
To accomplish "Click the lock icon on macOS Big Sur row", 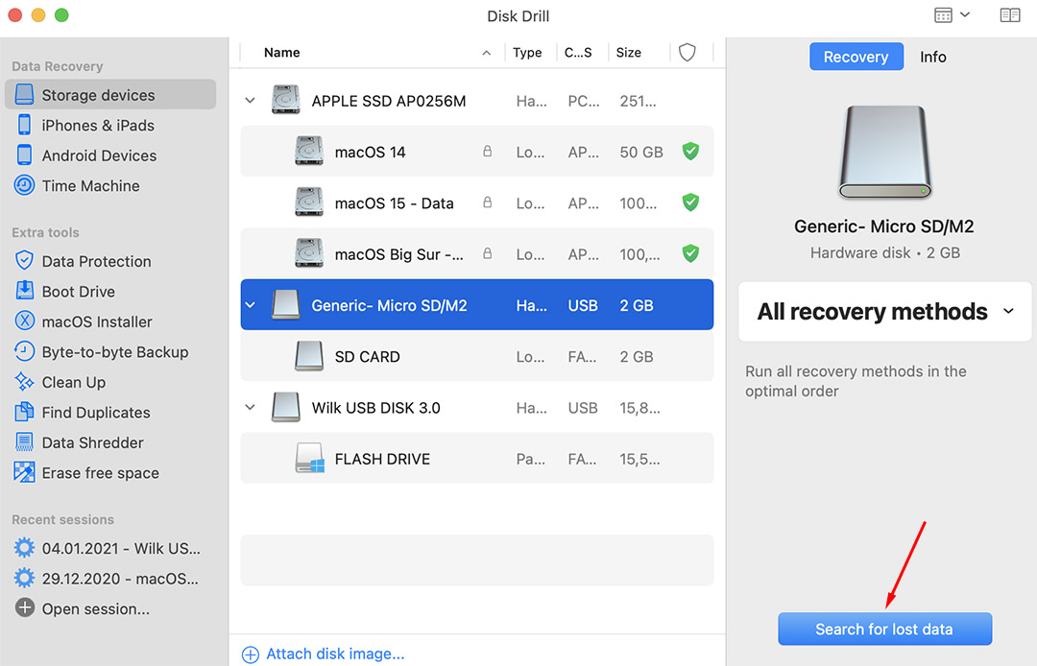I will point(488,253).
